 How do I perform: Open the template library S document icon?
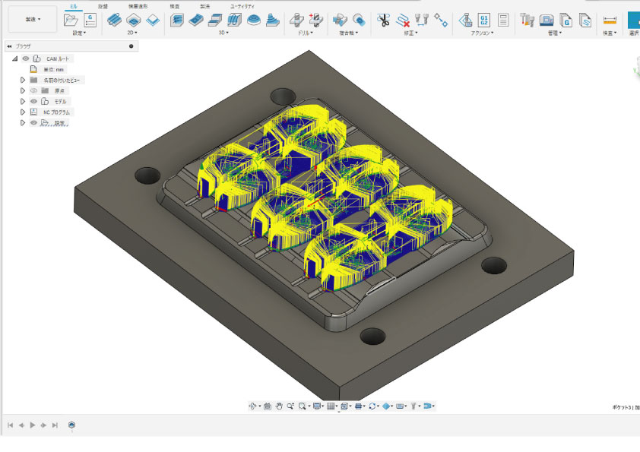[x=585, y=20]
